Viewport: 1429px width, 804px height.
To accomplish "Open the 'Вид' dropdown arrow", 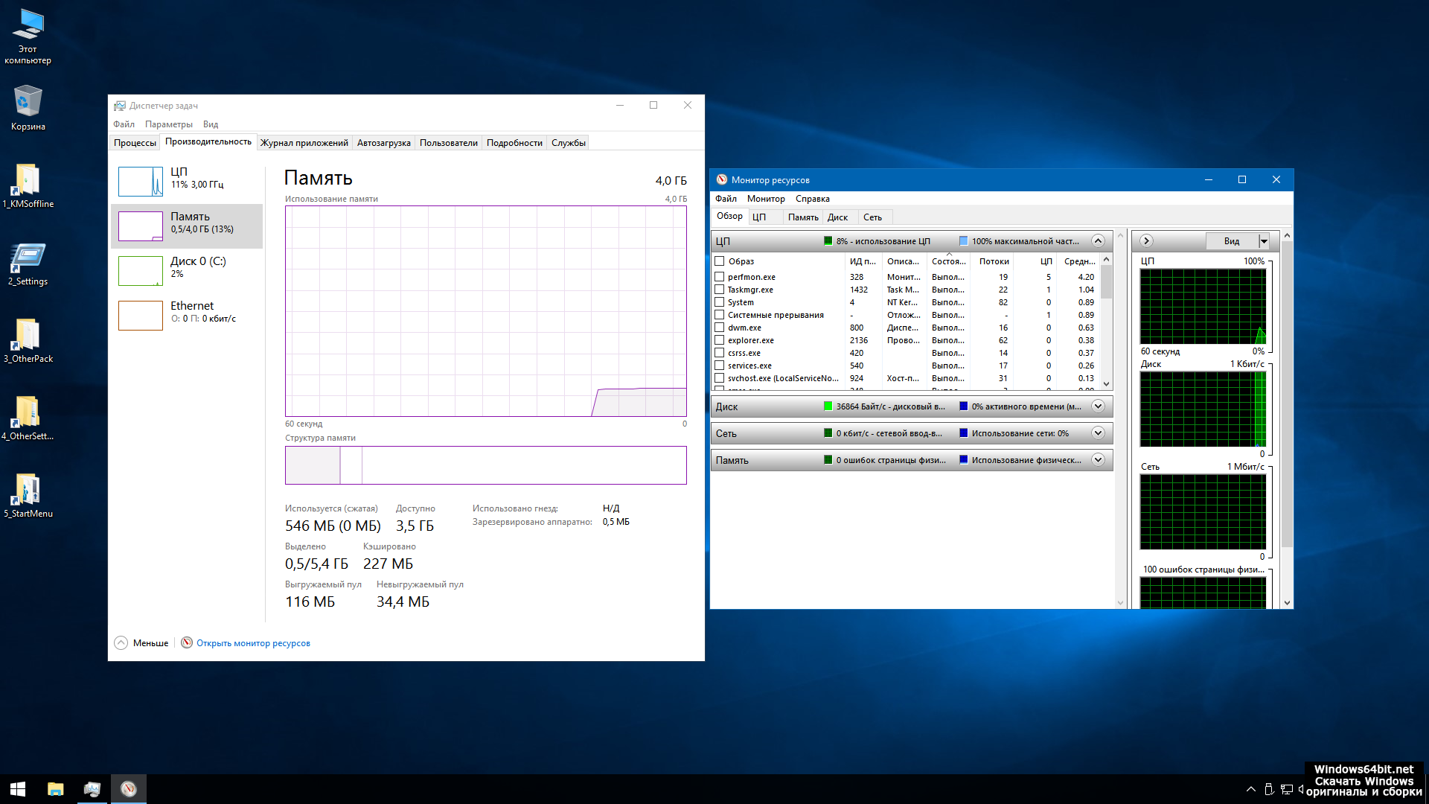I will pyautogui.click(x=1263, y=241).
